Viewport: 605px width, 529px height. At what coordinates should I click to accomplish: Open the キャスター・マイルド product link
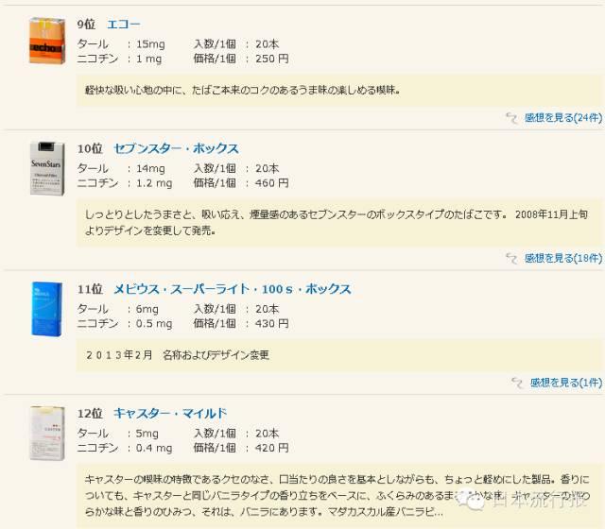tap(170, 414)
